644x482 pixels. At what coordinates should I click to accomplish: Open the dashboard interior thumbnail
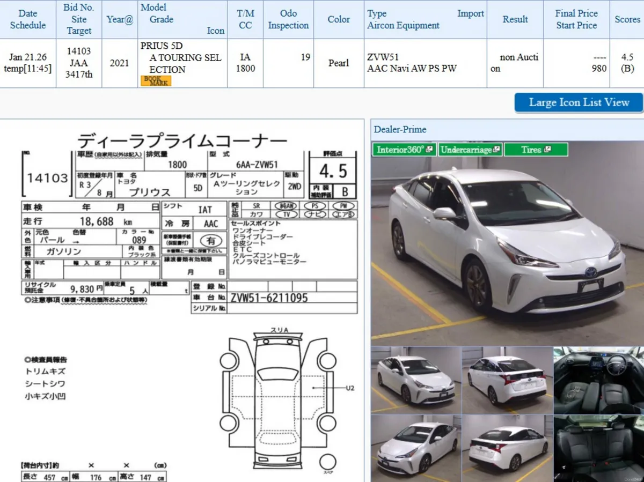[598, 380]
